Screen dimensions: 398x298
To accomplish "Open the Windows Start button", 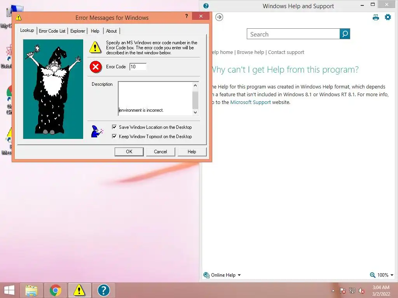I will tap(9, 290).
